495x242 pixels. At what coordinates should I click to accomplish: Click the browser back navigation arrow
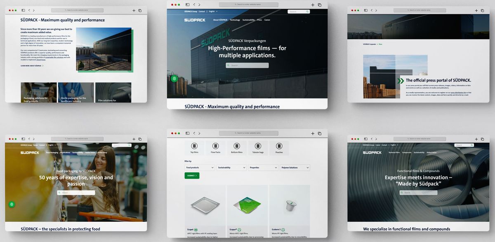pos(194,5)
